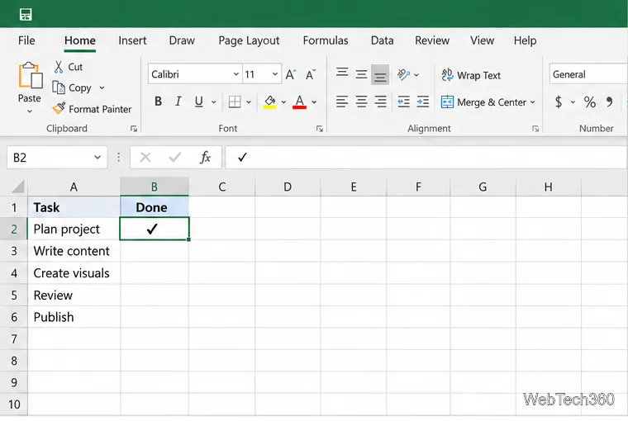Switch to the Draw tab
The height and width of the screenshot is (421, 628).
tap(182, 40)
